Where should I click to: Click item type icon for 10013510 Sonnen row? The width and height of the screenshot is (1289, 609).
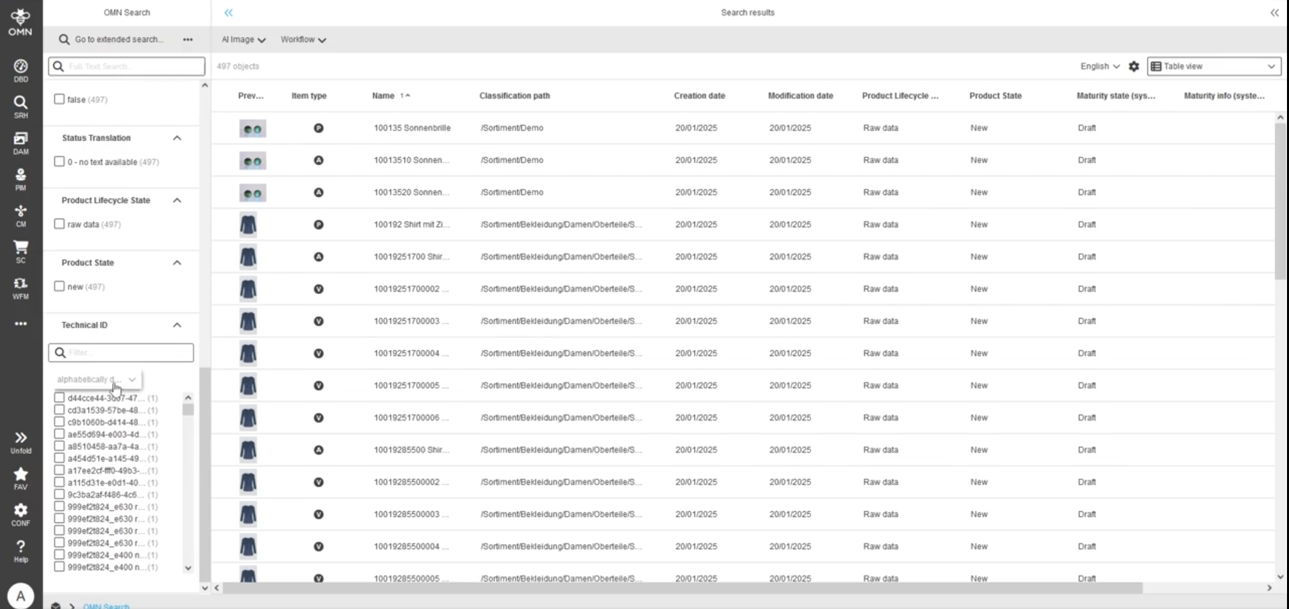point(319,160)
